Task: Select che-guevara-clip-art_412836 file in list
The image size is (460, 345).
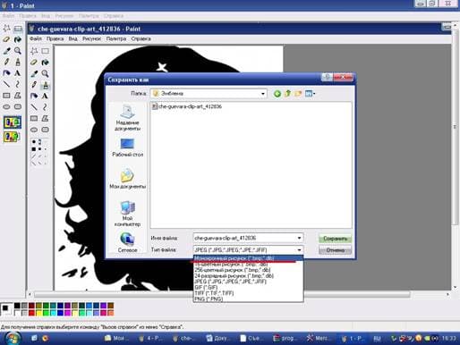Action: point(187,106)
